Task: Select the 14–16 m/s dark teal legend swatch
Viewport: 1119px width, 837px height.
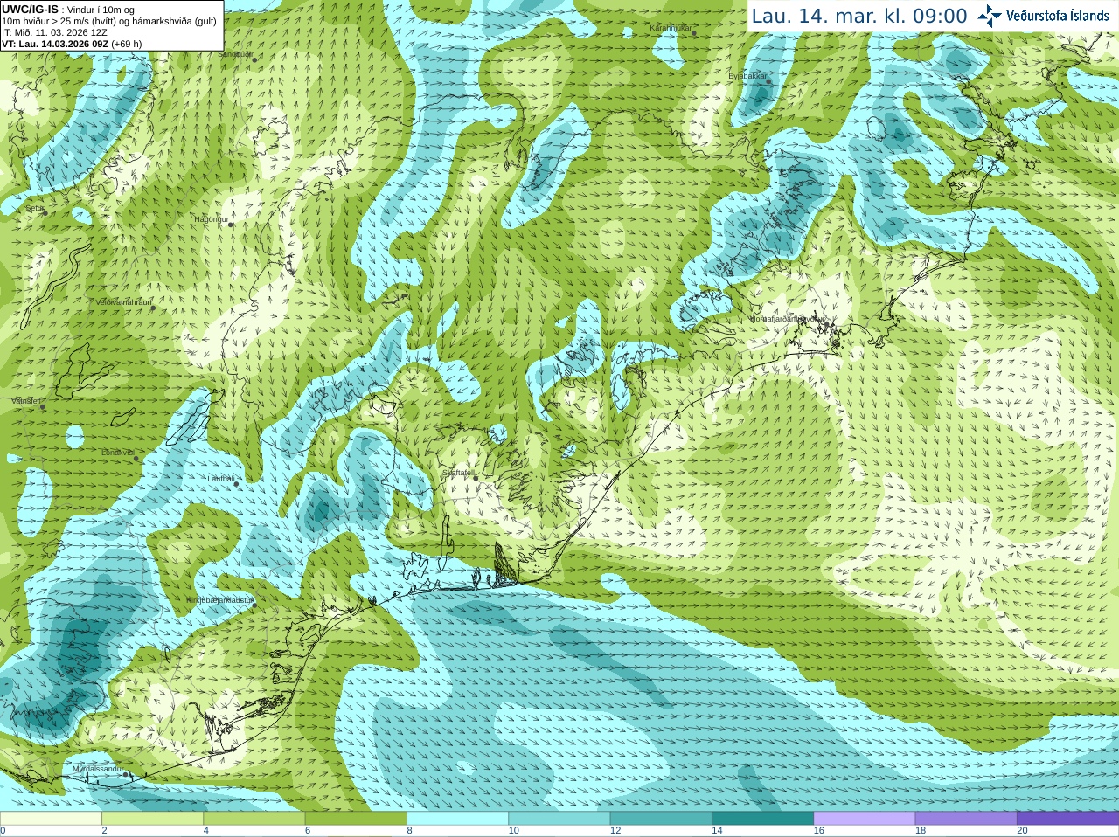Action: pos(762,819)
